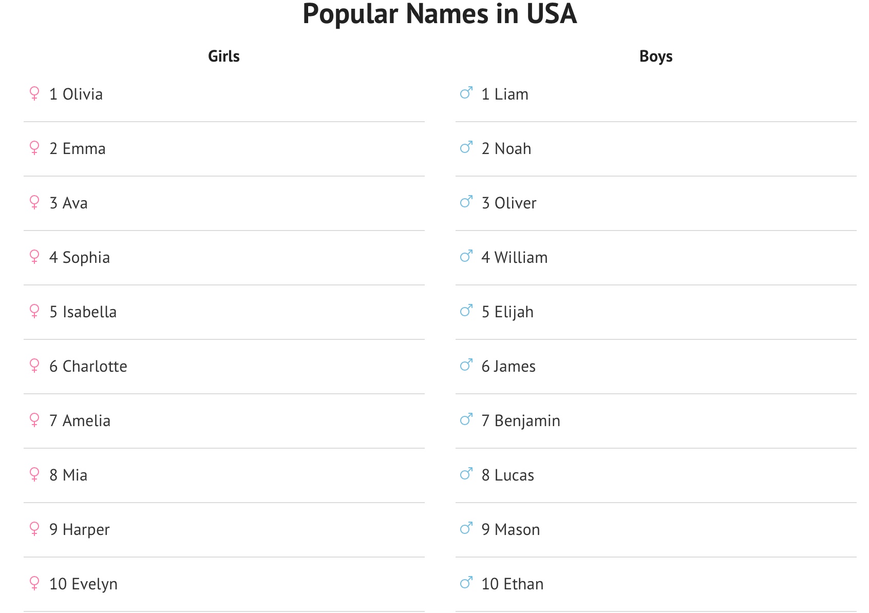
Task: Open the boy name Noah
Action: (x=513, y=149)
